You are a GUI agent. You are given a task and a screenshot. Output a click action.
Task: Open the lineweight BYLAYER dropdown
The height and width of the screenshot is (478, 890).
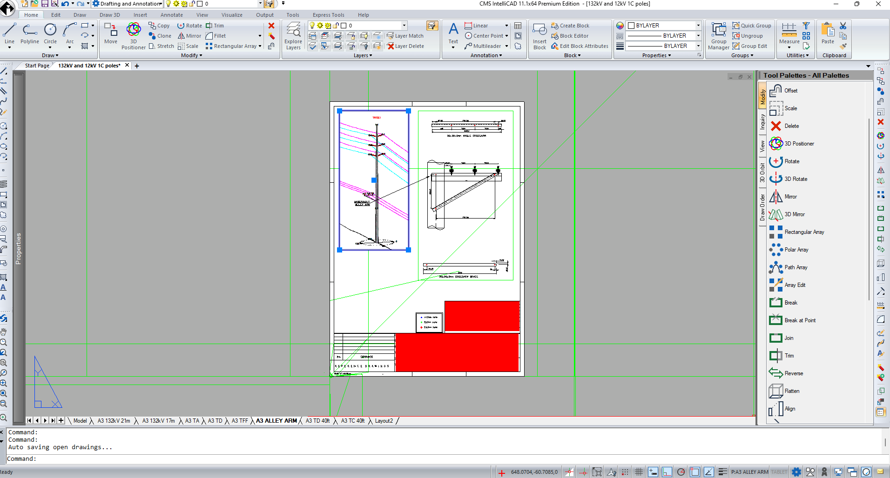tap(698, 46)
